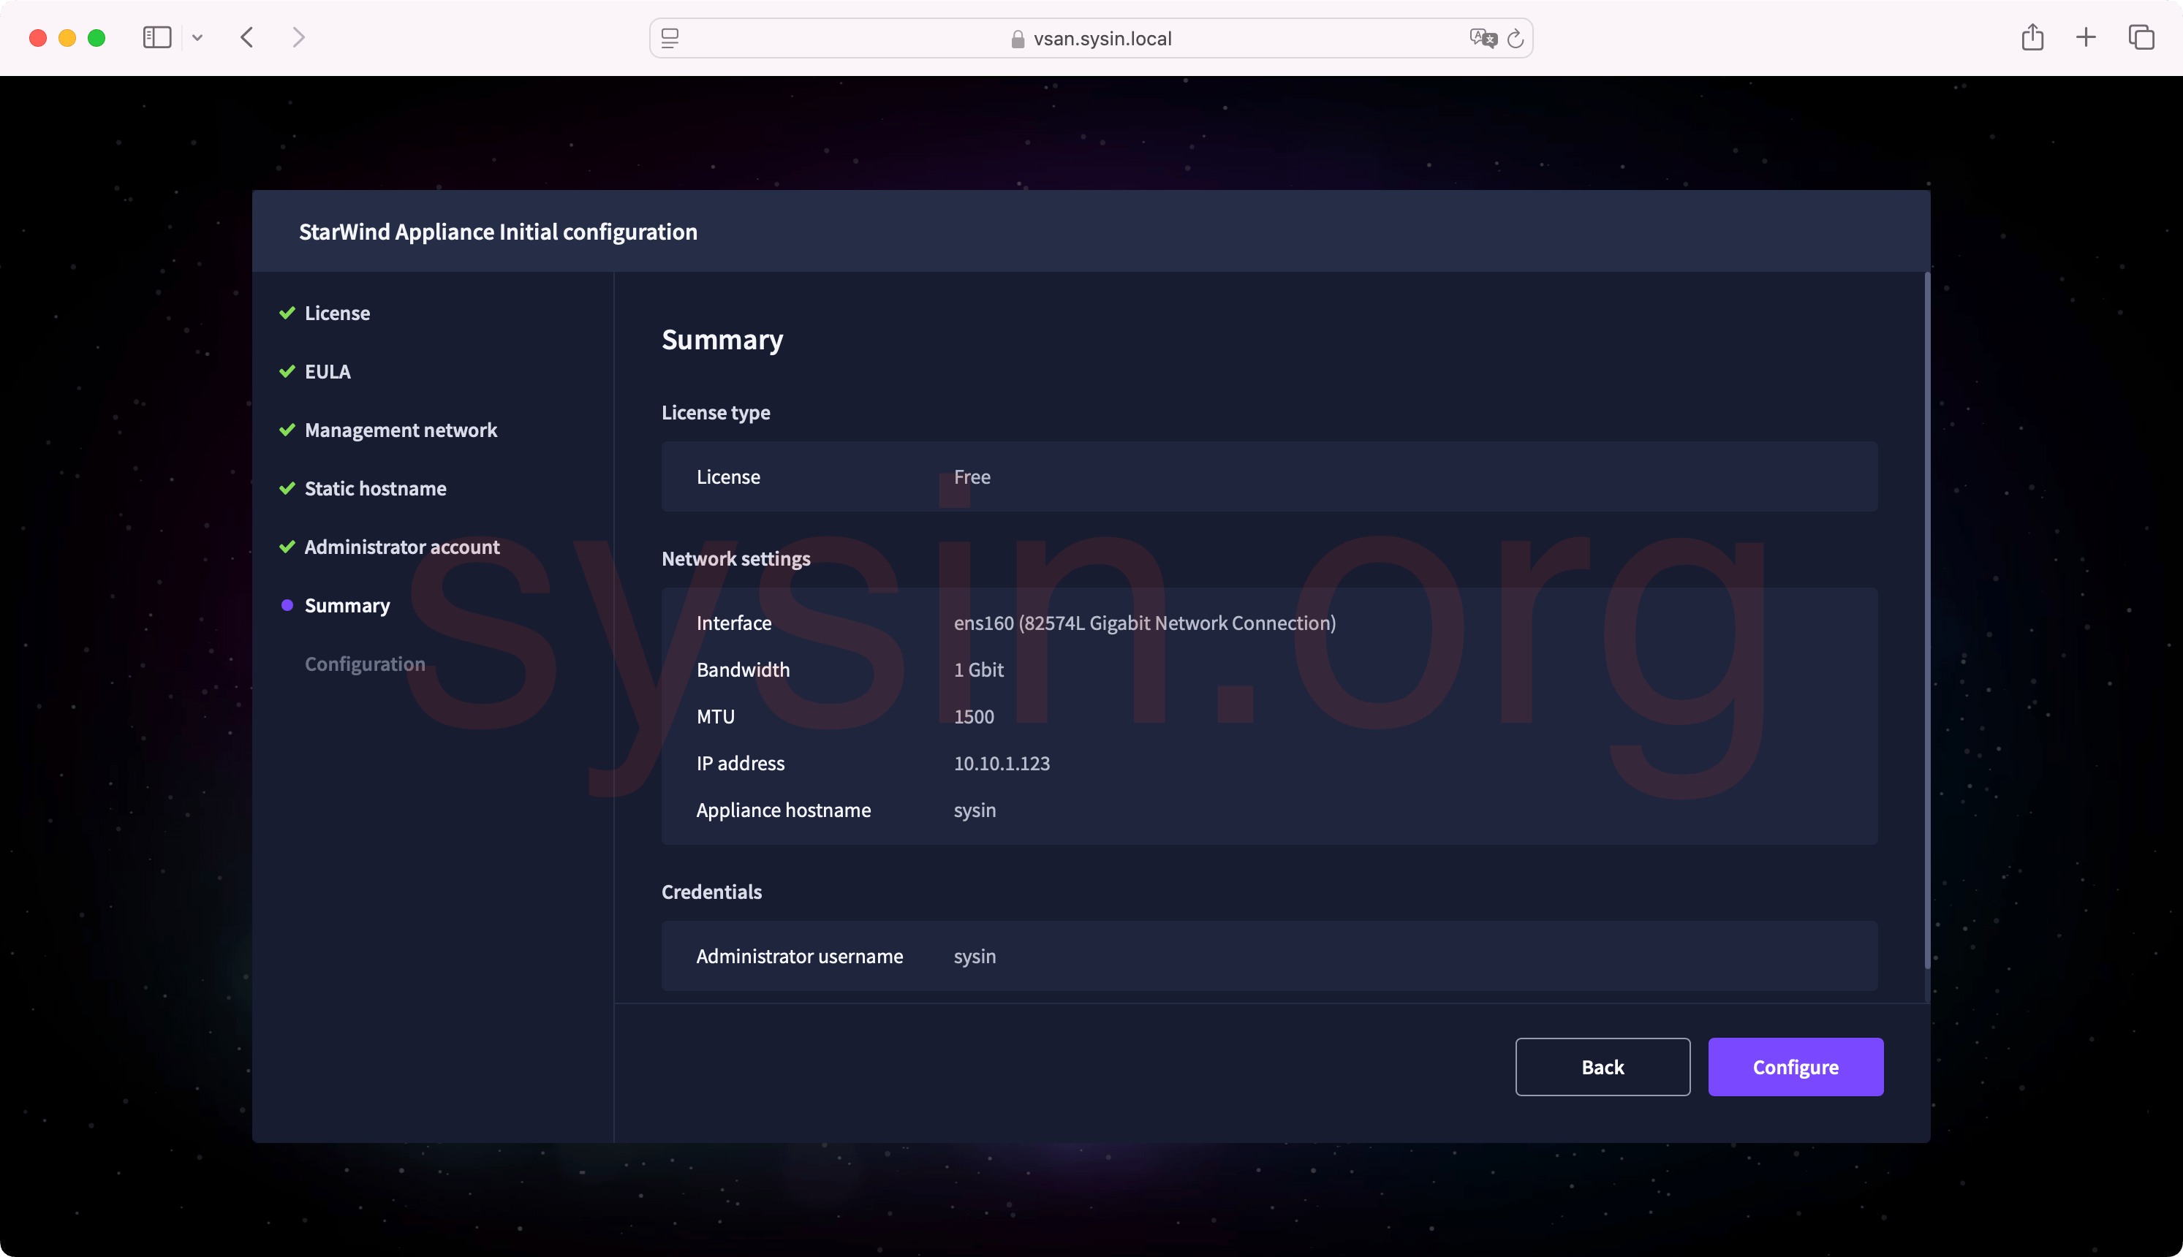Open the Static hostname step
The height and width of the screenshot is (1257, 2183).
coord(375,489)
